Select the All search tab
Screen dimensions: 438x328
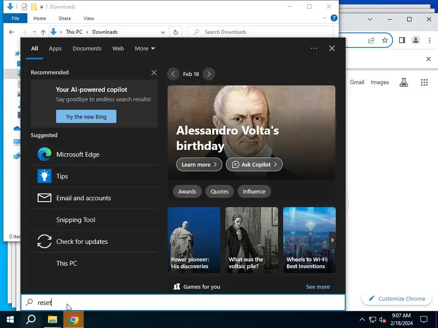click(x=34, y=49)
